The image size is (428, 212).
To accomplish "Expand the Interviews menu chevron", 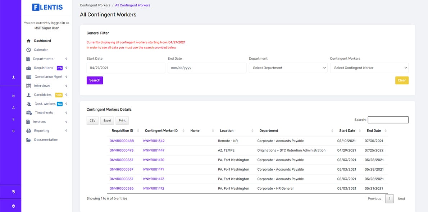I will [66, 86].
